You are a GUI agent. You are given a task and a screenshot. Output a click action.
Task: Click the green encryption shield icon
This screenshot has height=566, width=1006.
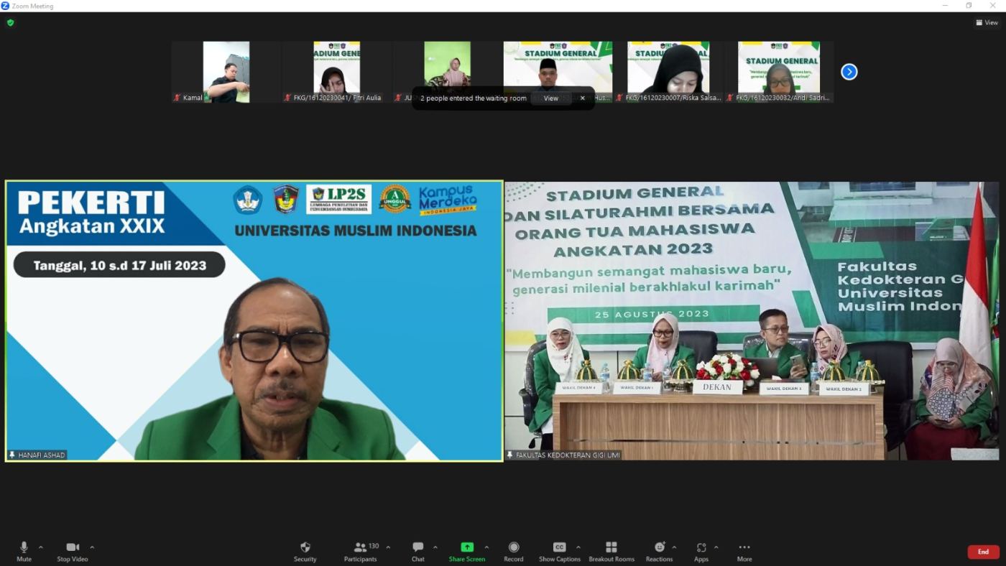(x=10, y=22)
